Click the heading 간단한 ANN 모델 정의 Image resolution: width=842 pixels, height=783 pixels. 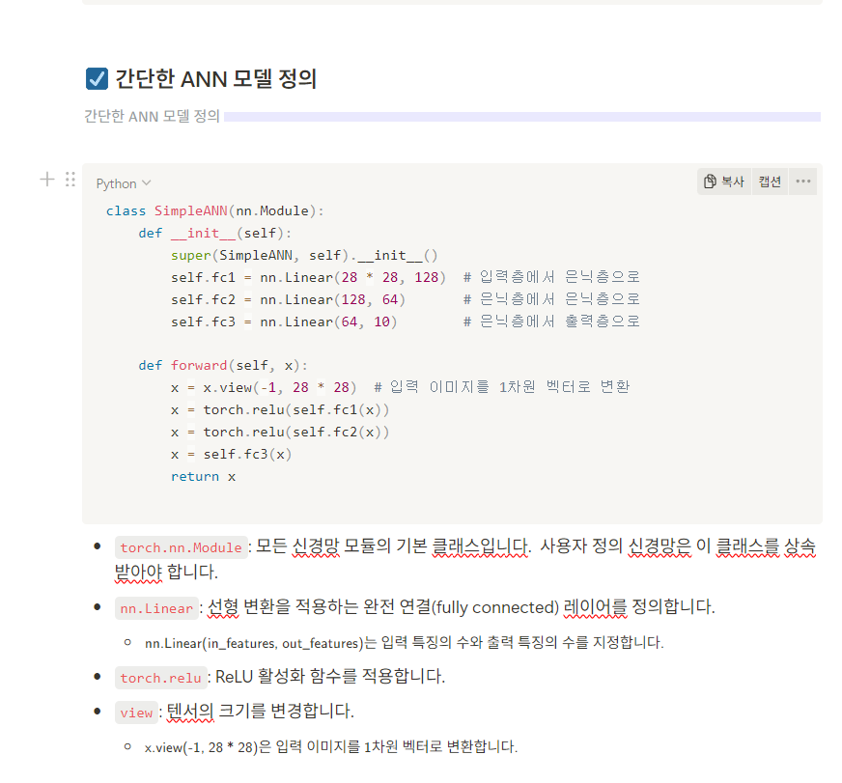coord(216,78)
